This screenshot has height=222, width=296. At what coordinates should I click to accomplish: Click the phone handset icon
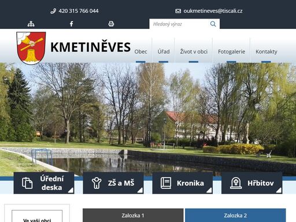click(x=53, y=11)
